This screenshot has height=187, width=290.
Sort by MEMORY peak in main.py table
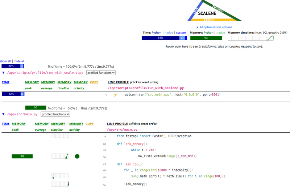(19, 124)
